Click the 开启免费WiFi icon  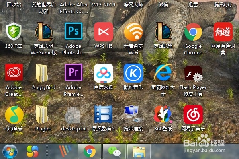[133, 32]
